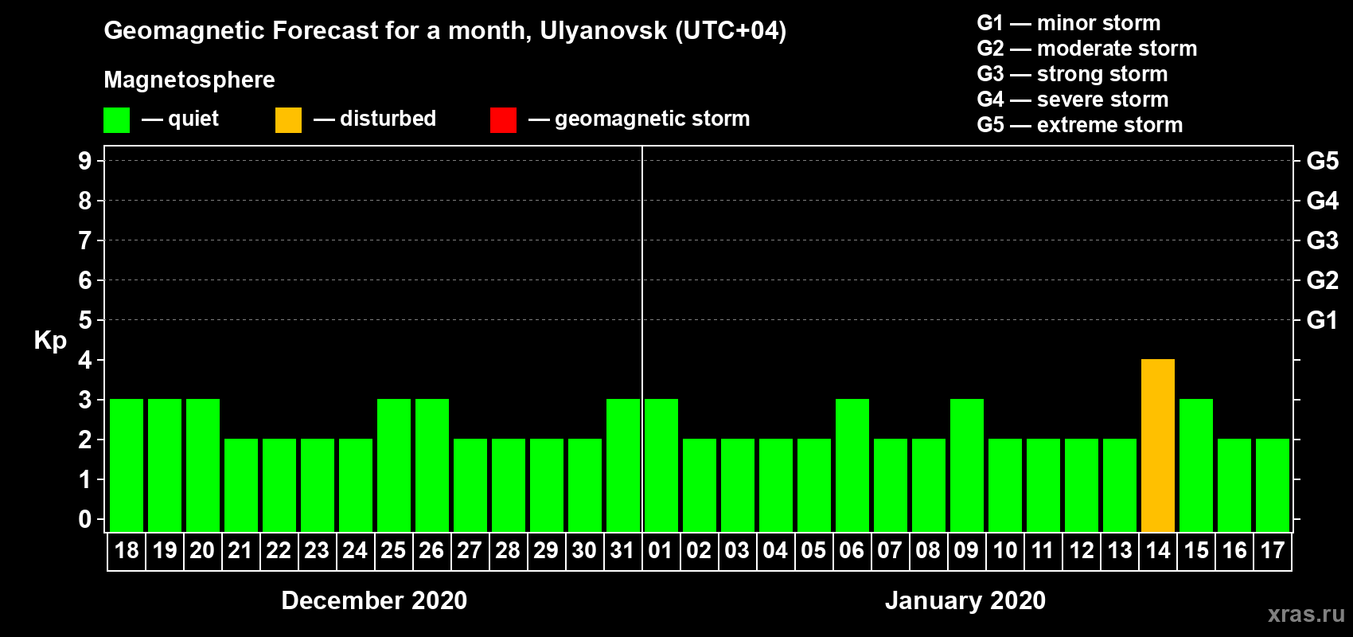The height and width of the screenshot is (637, 1353).
Task: Click date label 13 on the axis
Action: coord(1120,550)
